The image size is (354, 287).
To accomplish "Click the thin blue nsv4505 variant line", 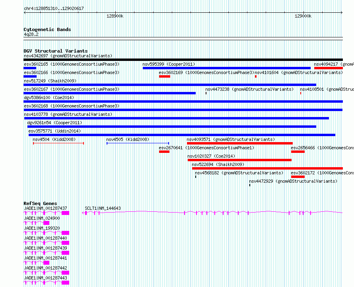I will (138, 143).
